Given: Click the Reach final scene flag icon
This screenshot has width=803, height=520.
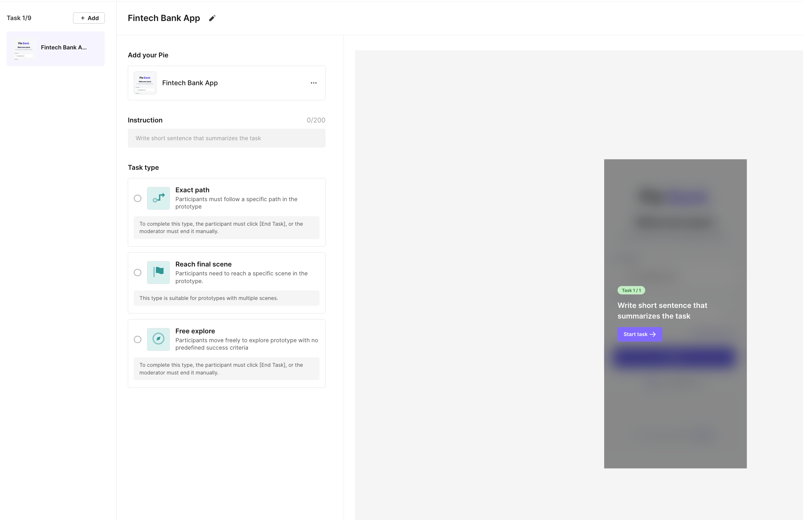Looking at the screenshot, I should pos(158,272).
